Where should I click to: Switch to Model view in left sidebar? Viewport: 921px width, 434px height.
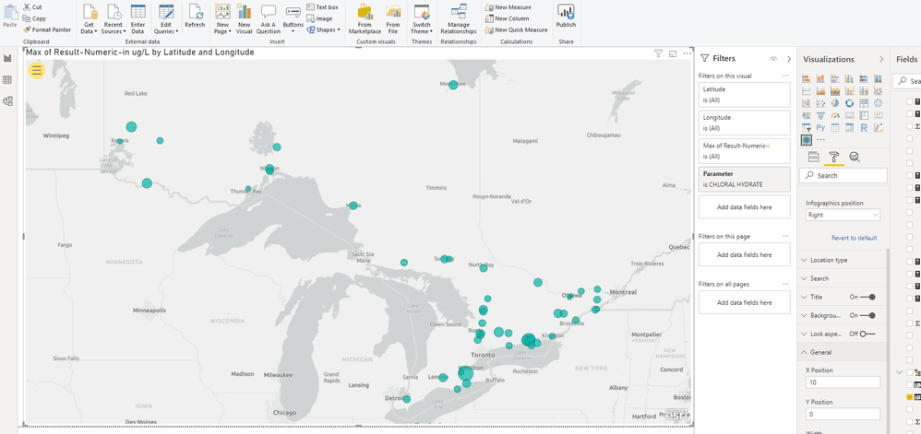[7, 100]
